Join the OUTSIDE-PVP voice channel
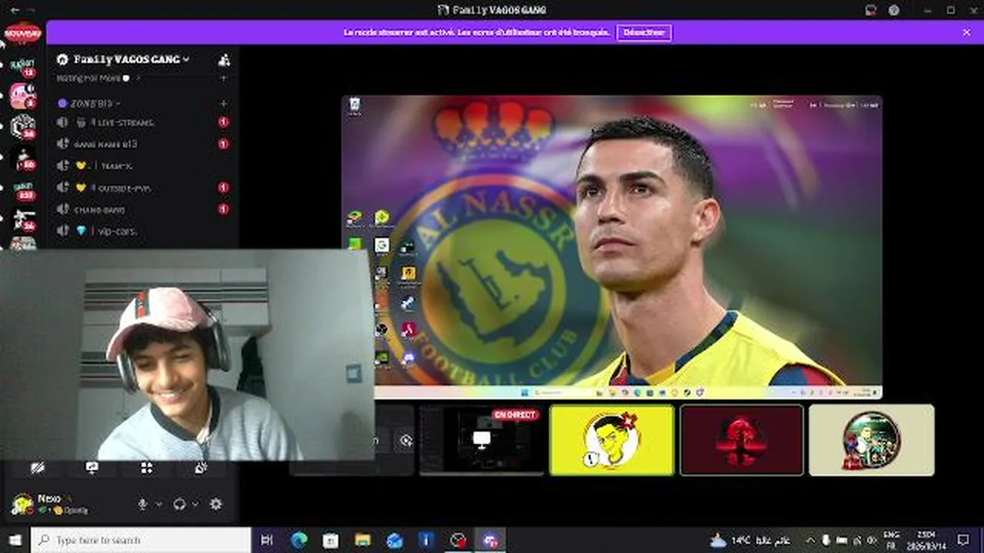Viewport: 984px width, 553px height. point(142,187)
